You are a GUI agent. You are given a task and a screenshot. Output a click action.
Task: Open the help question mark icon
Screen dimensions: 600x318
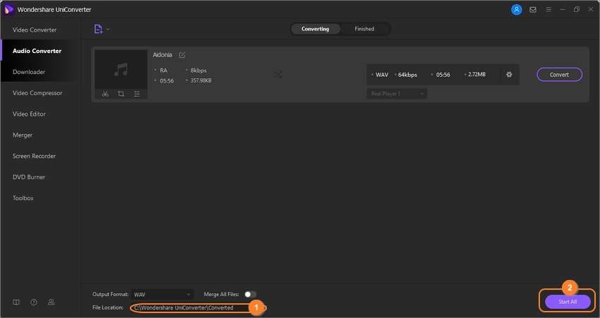coord(34,302)
